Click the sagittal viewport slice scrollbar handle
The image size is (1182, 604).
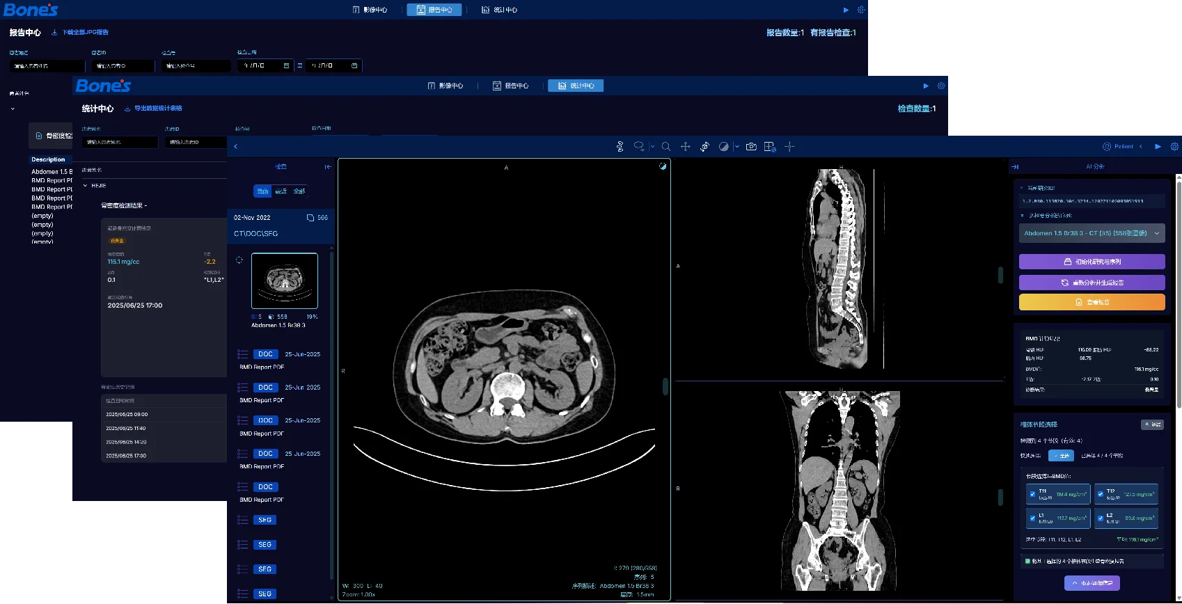coord(1000,275)
